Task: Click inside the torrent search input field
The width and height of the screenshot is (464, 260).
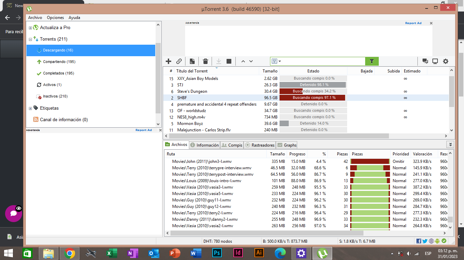Action: tap(323, 61)
